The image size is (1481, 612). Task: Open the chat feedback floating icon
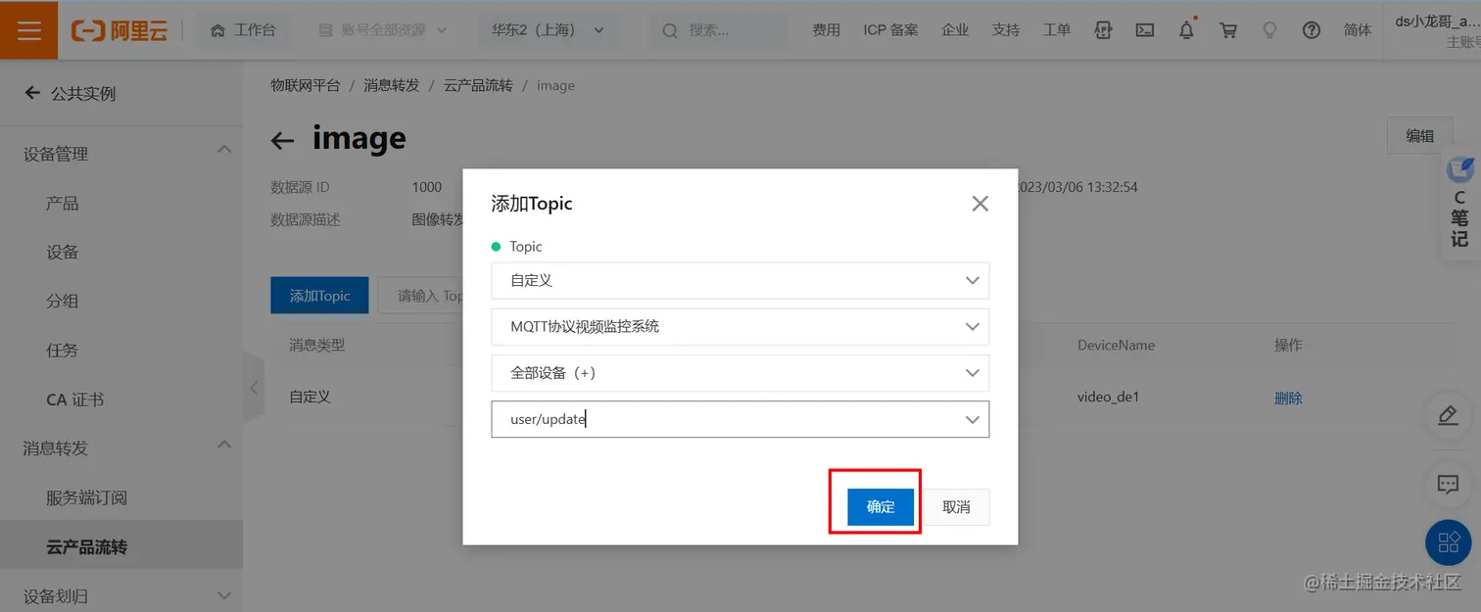click(1448, 484)
